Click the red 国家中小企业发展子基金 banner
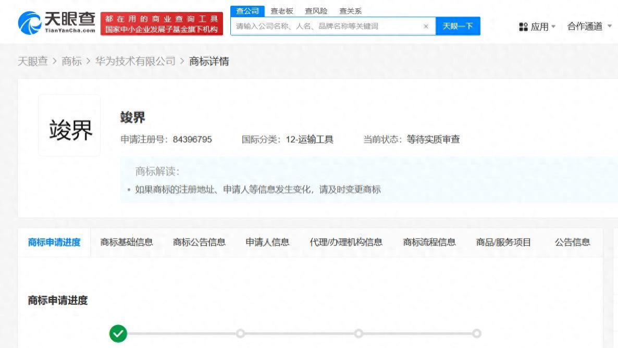 (x=162, y=23)
